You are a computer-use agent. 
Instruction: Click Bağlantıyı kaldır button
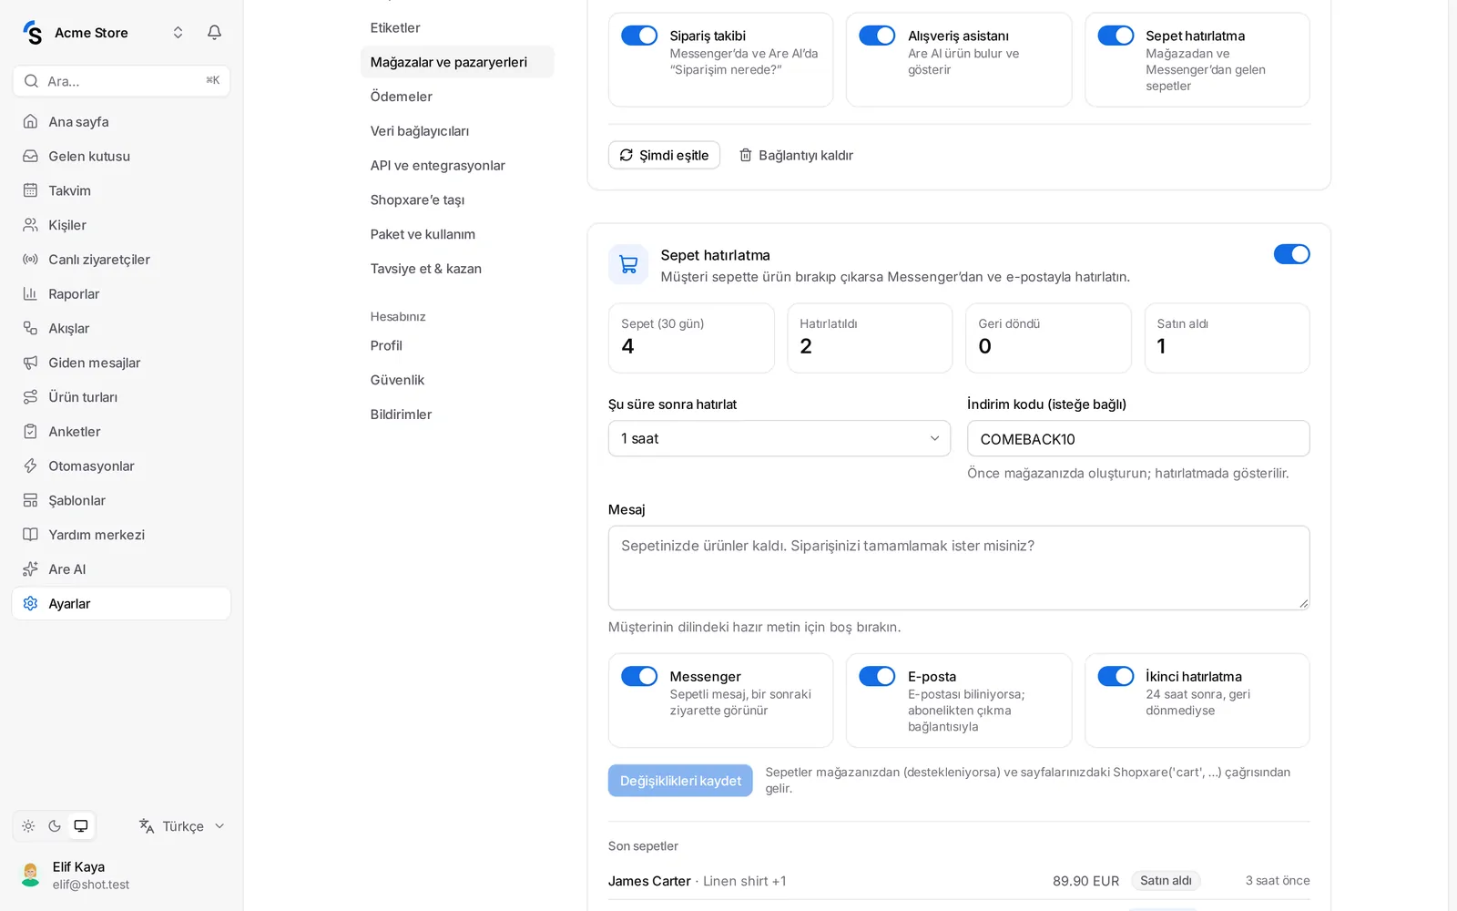(x=796, y=155)
